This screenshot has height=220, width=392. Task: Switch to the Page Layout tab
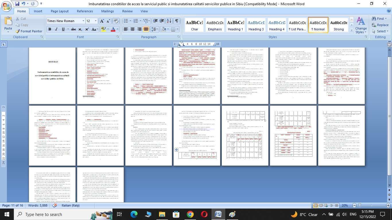coord(59,11)
